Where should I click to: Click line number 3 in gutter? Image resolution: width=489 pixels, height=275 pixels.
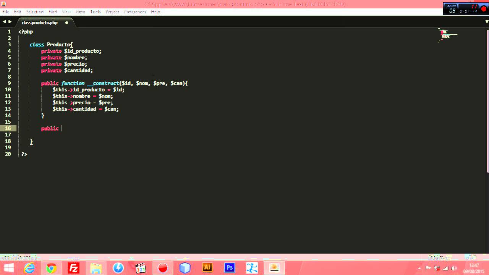point(9,45)
